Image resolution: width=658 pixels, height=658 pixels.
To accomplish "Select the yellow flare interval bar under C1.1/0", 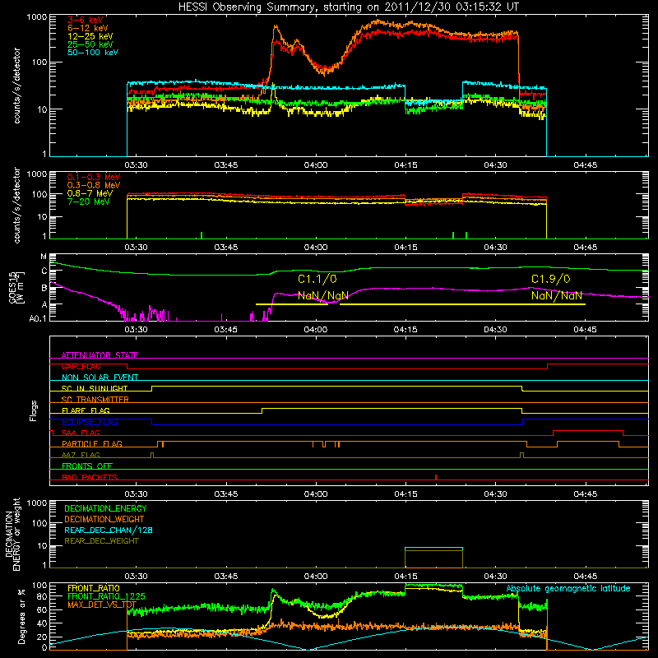I will [x=292, y=304].
